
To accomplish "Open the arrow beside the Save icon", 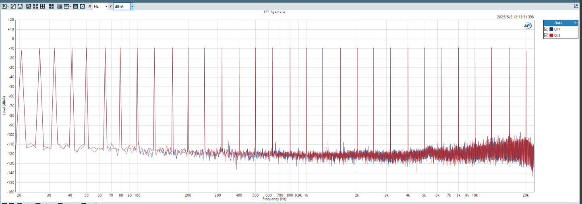I will [x=8, y=6].
